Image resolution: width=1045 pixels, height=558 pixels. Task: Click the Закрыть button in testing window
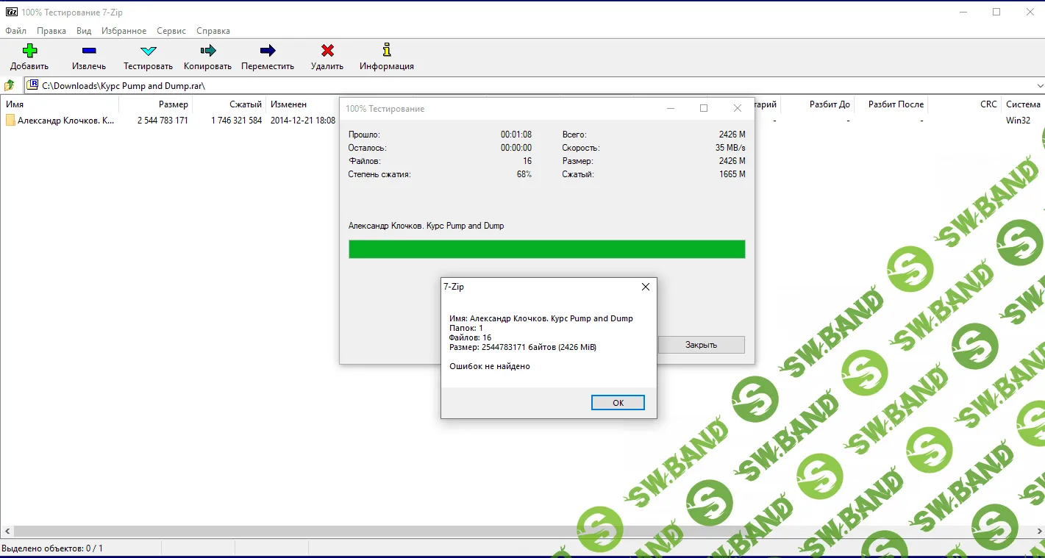coord(701,345)
